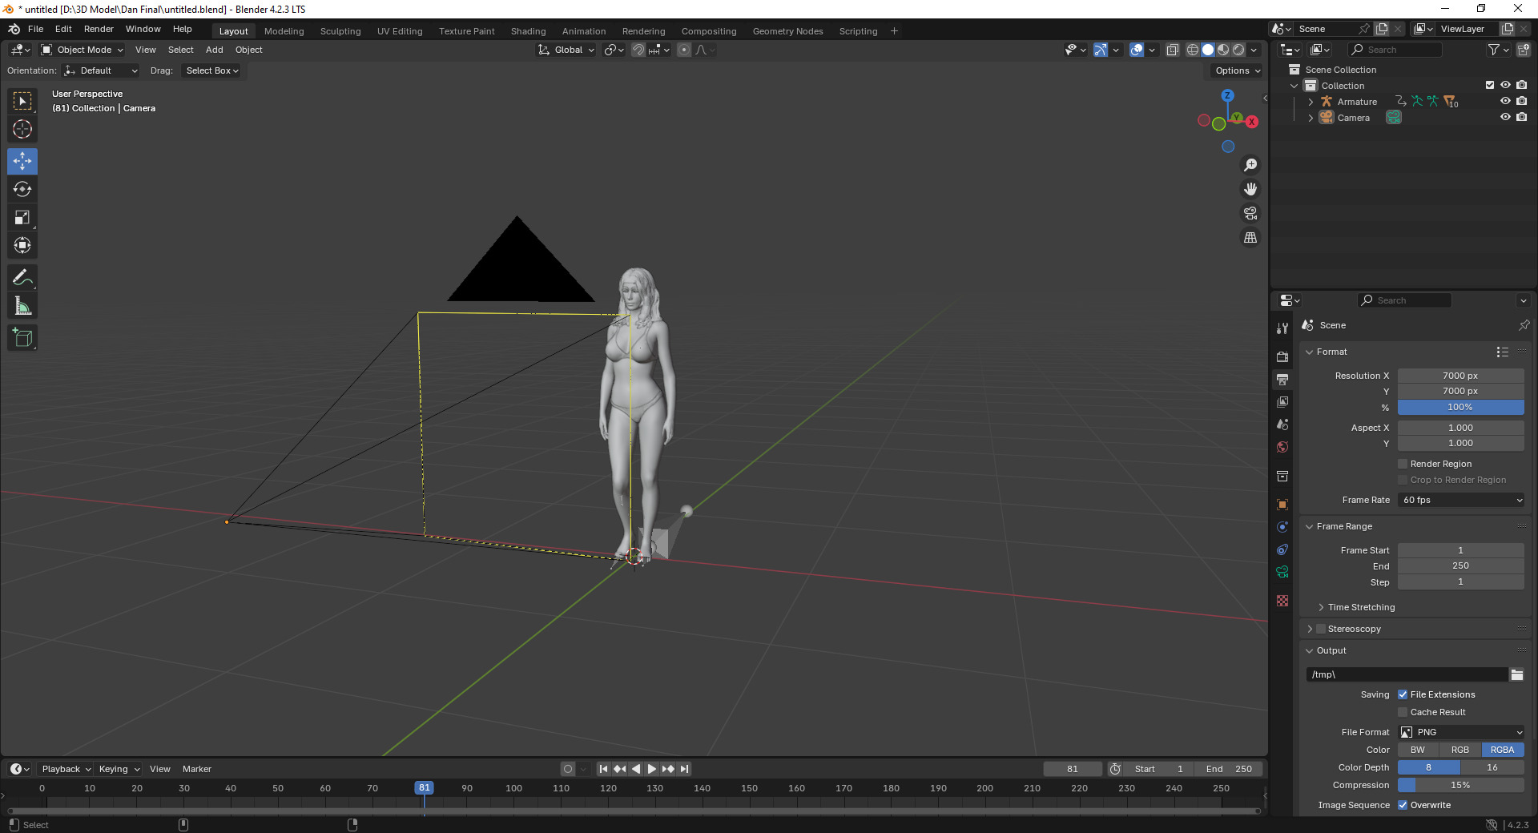
Task: Hide Armature in viewport via eye icon
Action: click(x=1505, y=101)
